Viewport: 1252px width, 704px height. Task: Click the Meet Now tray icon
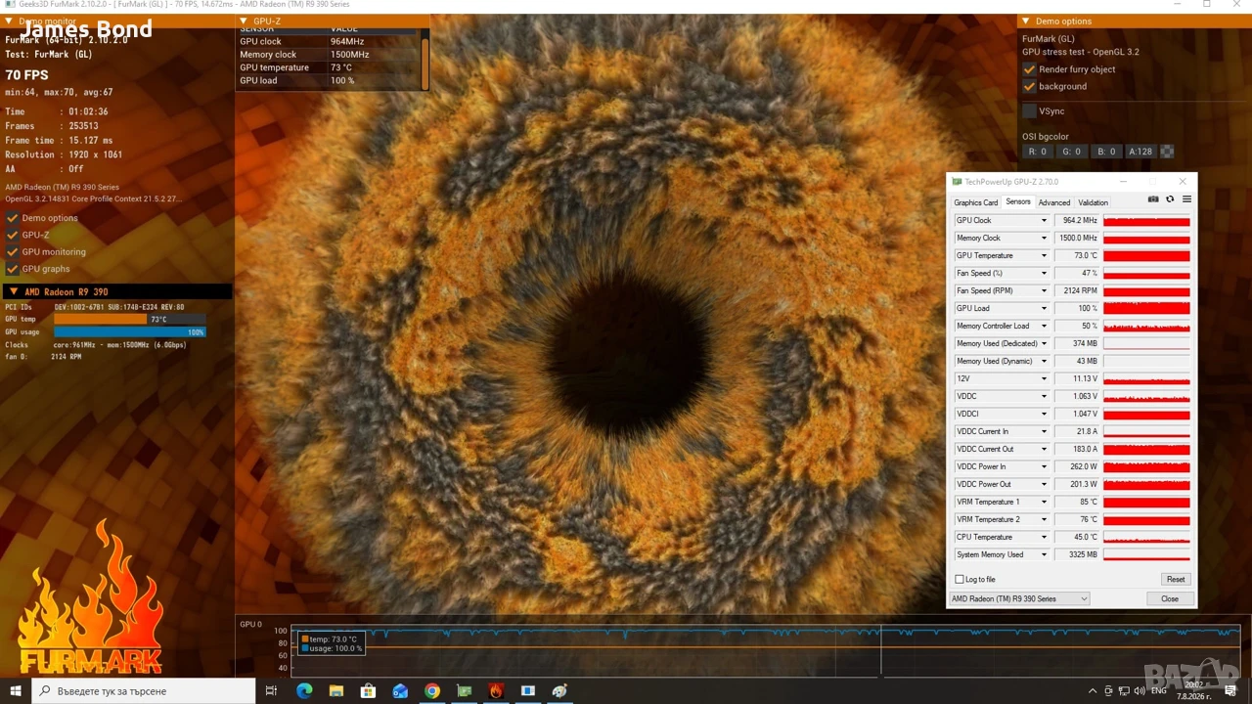click(1107, 691)
